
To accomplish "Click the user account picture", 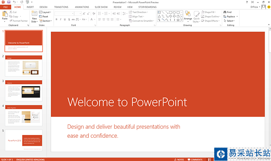I will coord(263,7).
